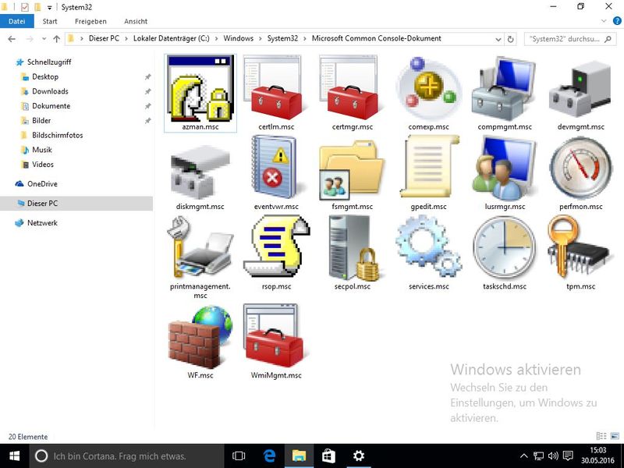
Task: Click the System32 search field
Action: click(x=567, y=38)
